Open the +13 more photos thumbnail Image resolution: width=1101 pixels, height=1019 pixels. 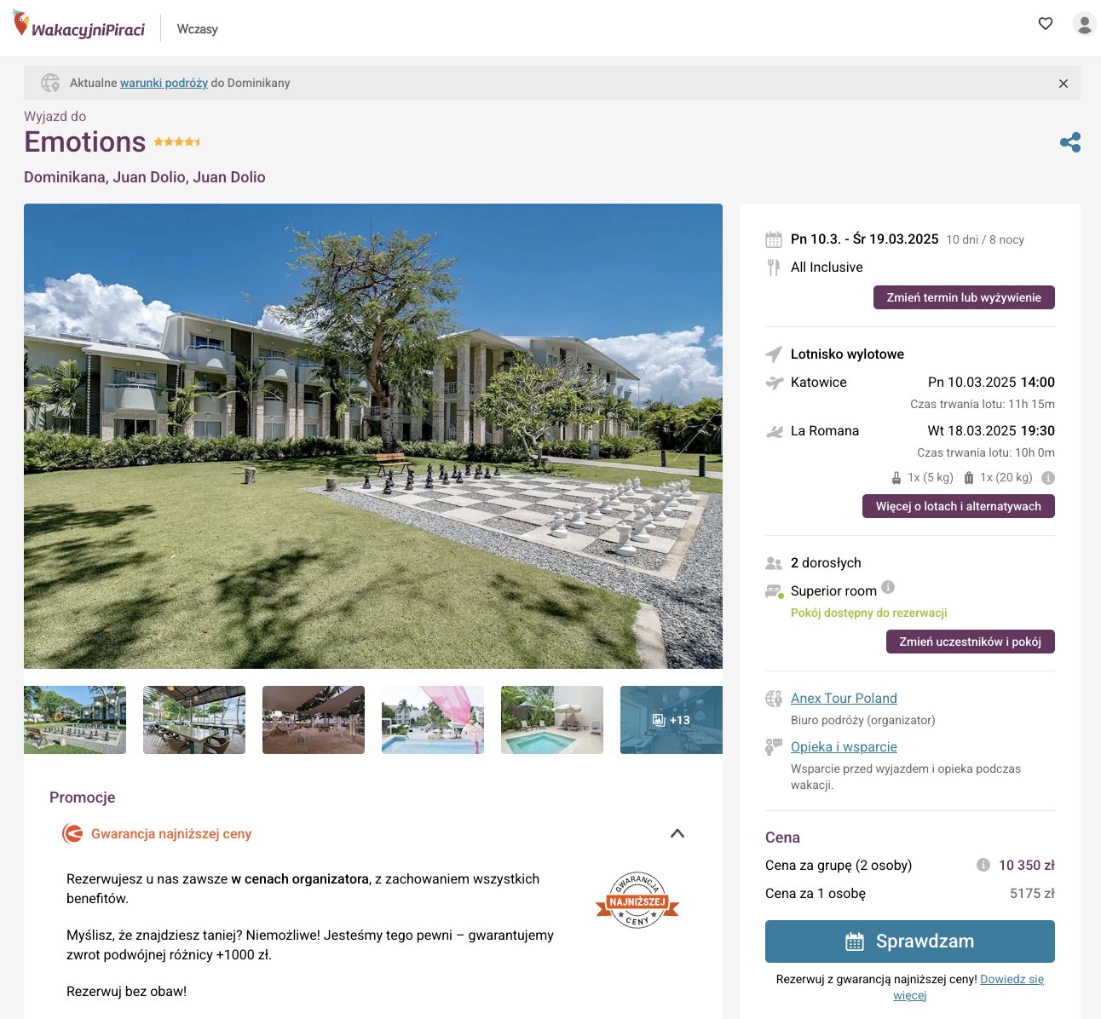point(672,720)
